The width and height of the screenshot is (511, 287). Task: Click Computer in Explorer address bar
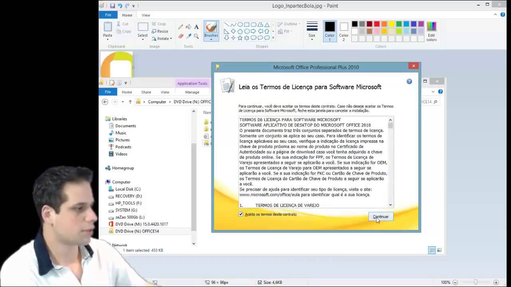point(157,102)
